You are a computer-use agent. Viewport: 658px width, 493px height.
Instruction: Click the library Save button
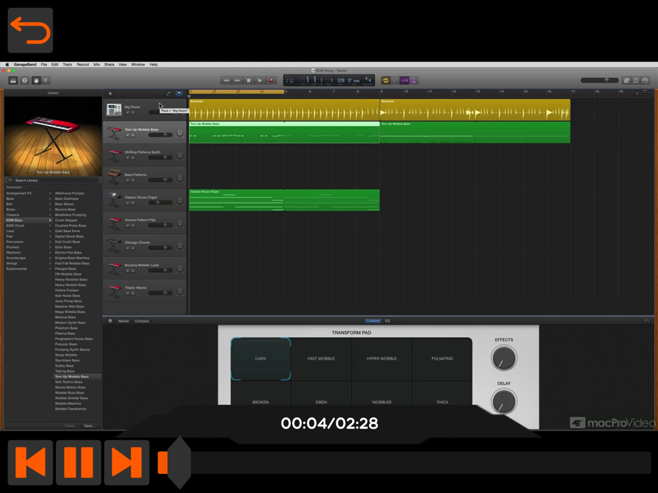click(89, 426)
